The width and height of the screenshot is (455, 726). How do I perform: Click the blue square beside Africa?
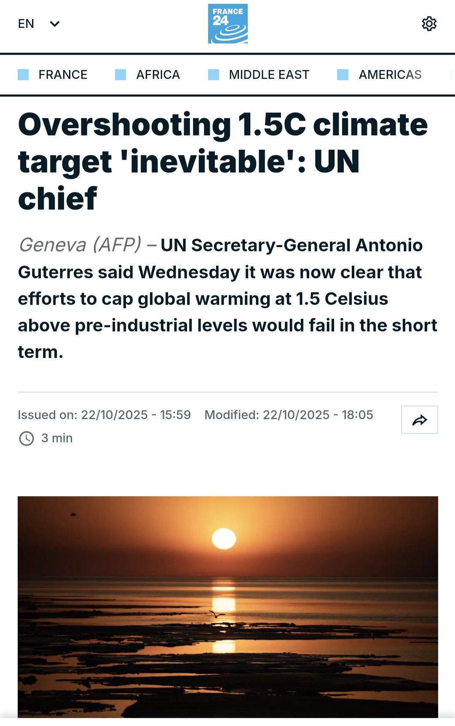click(x=120, y=75)
